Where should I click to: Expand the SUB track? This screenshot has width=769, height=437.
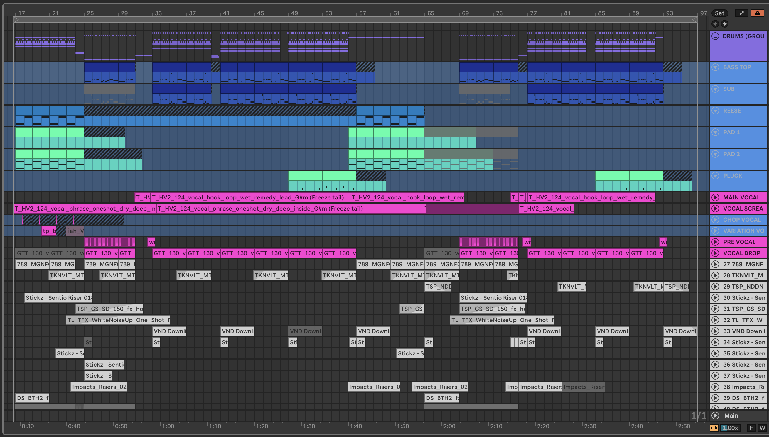(x=716, y=89)
